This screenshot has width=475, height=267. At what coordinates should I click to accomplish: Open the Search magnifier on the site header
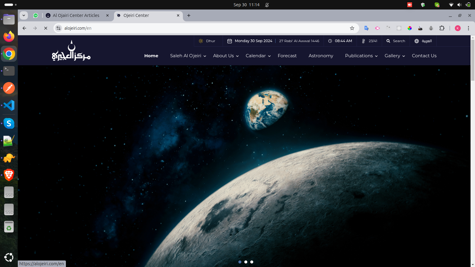(388, 41)
